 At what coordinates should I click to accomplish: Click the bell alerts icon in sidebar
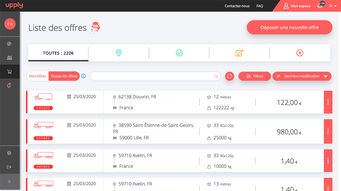pyautogui.click(x=9, y=86)
